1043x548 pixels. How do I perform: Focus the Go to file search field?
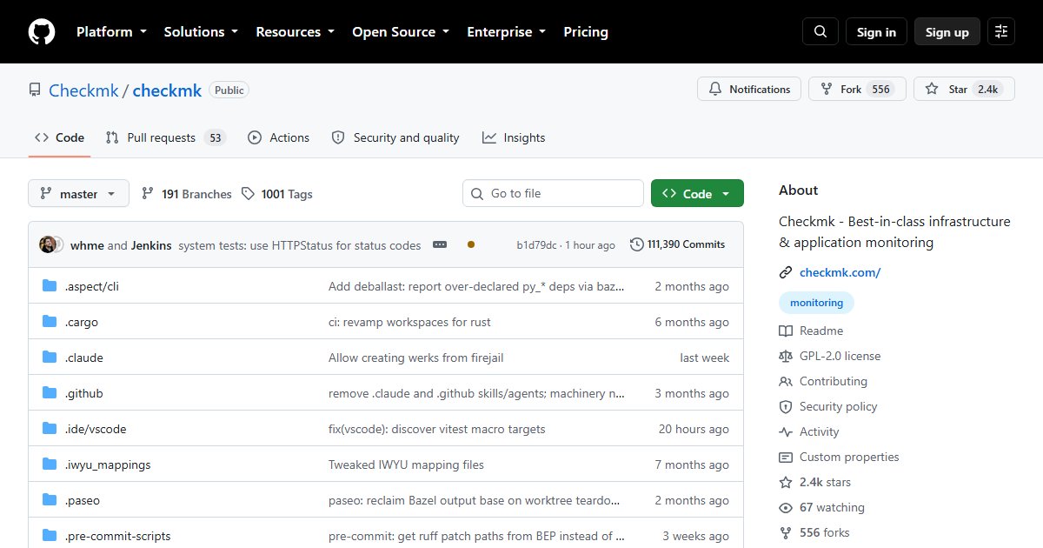[553, 193]
